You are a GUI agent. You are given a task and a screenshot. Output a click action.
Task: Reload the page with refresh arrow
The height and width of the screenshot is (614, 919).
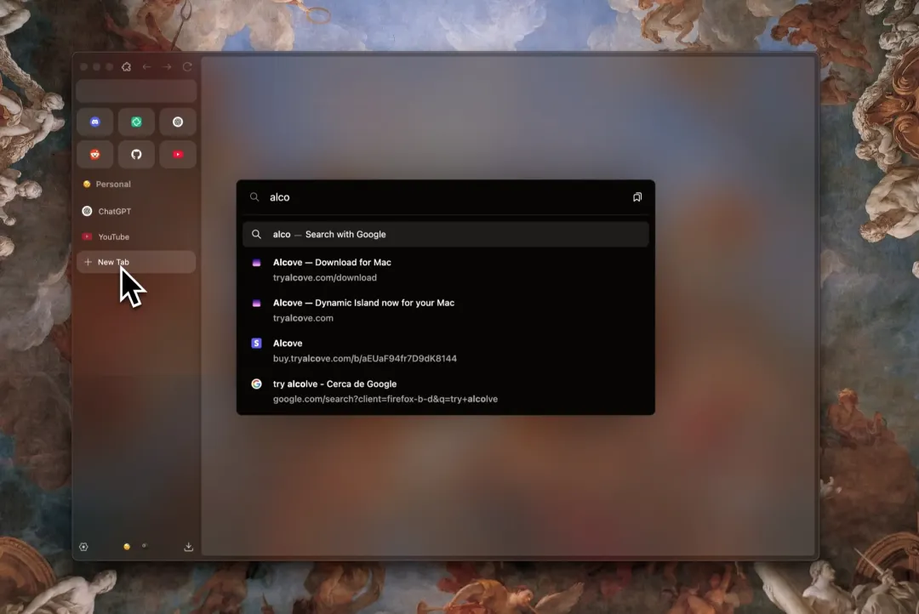click(x=187, y=67)
